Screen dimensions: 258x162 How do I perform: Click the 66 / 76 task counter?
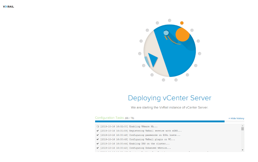click(130, 118)
